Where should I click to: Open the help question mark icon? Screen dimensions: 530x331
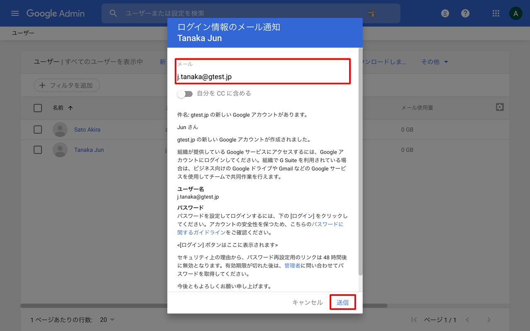465,13
